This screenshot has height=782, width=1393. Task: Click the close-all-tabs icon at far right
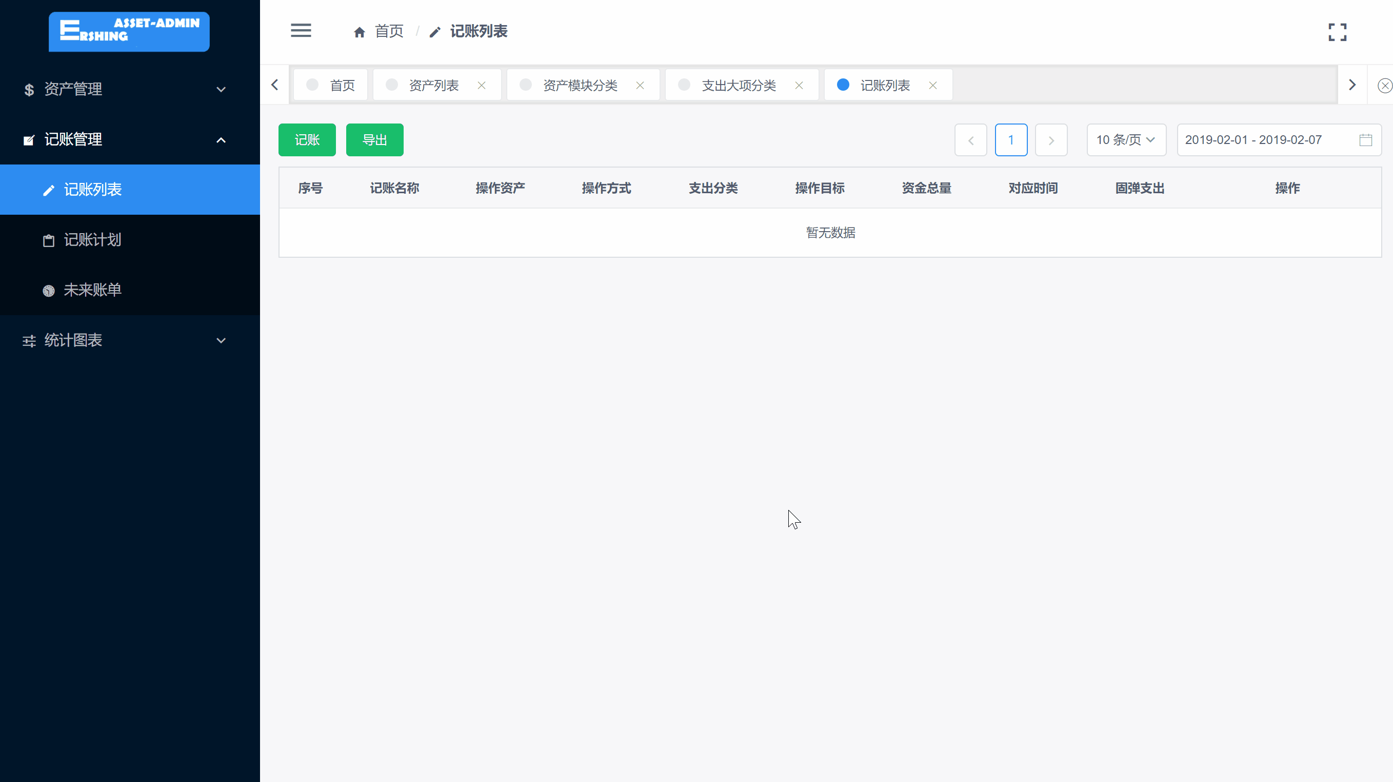1384,85
